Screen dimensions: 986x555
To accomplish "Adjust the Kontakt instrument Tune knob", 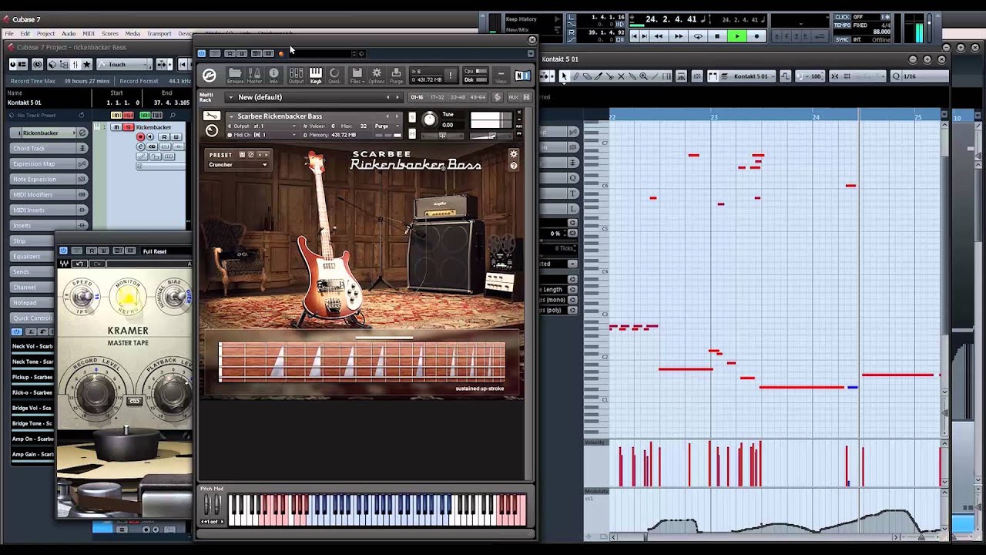I will click(430, 119).
